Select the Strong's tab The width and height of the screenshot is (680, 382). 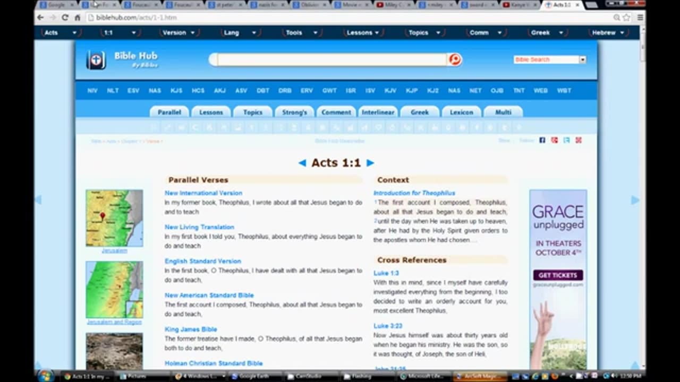[294, 112]
